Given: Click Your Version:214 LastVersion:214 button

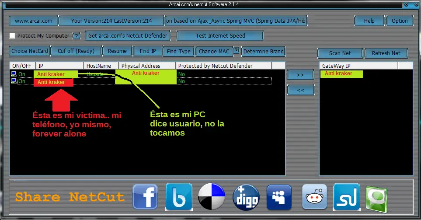Looking at the screenshot, I should pos(111,21).
